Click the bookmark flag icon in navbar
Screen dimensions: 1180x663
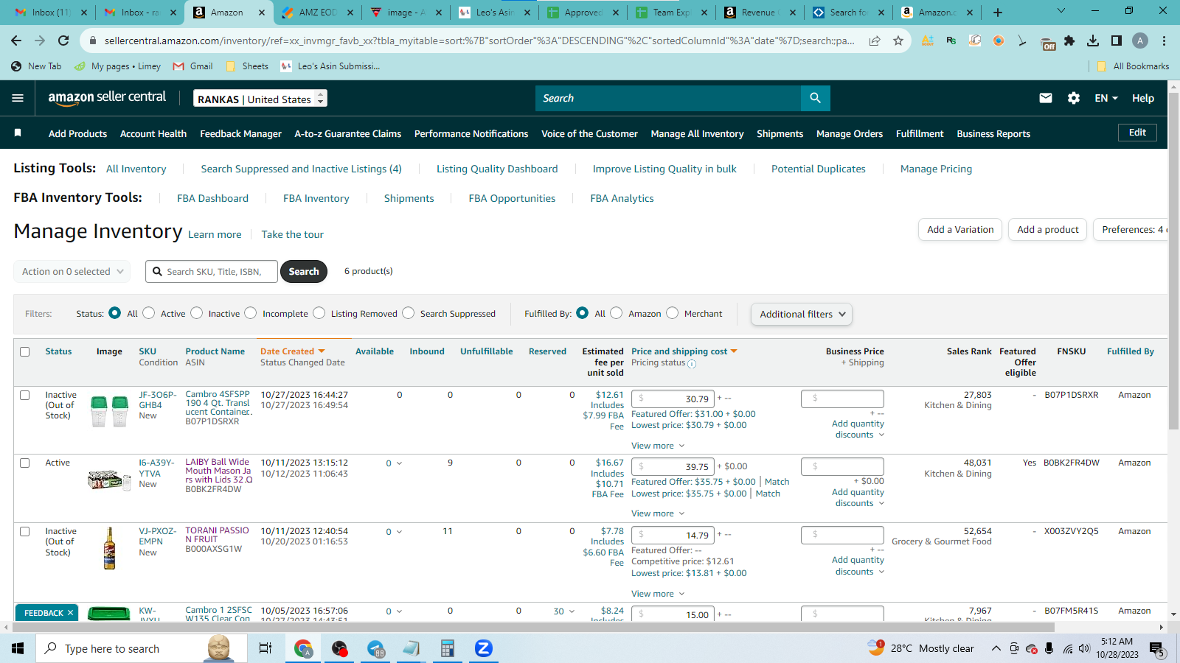point(18,133)
